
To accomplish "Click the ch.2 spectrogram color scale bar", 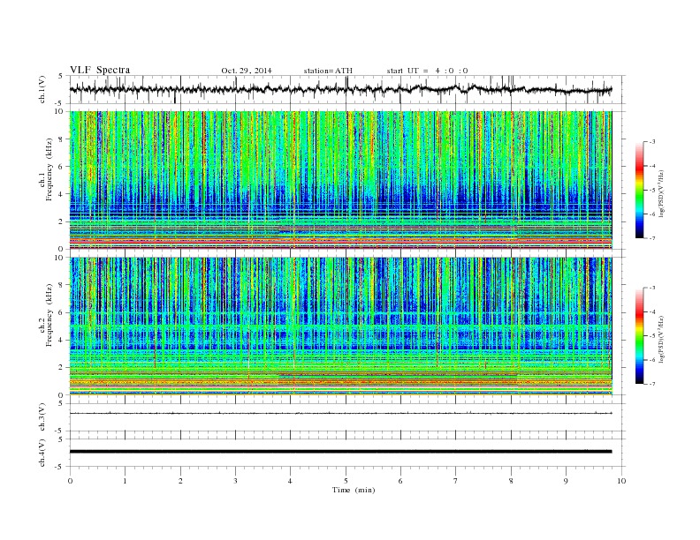I will click(x=639, y=336).
